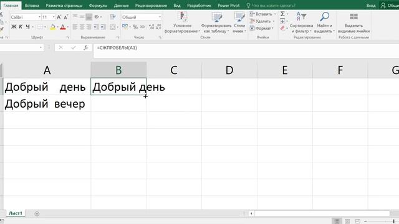Increase font size with the large A icon
The width and height of the screenshot is (399, 224).
coord(59,17)
